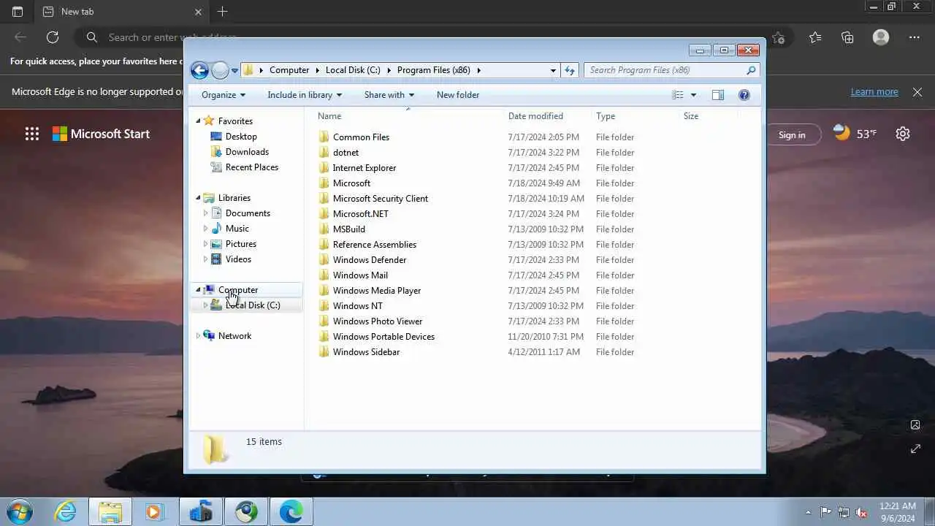Select the Reference Assemblies folder name
This screenshot has width=935, height=526.
coord(375,245)
